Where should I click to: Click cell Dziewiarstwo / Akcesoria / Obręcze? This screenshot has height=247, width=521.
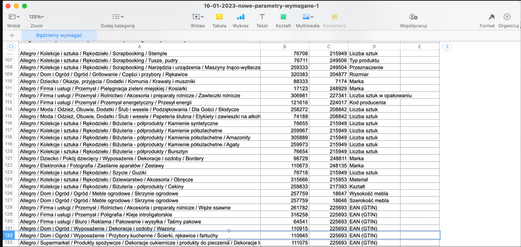[x=139, y=179]
